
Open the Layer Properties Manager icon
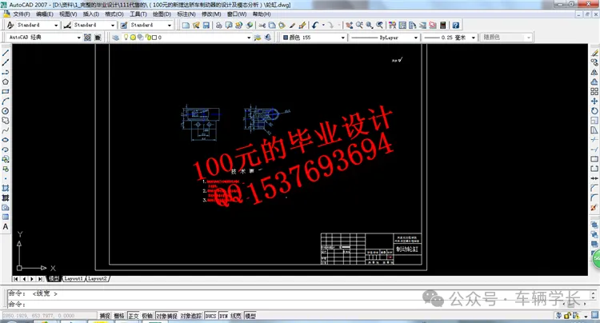[115, 38]
